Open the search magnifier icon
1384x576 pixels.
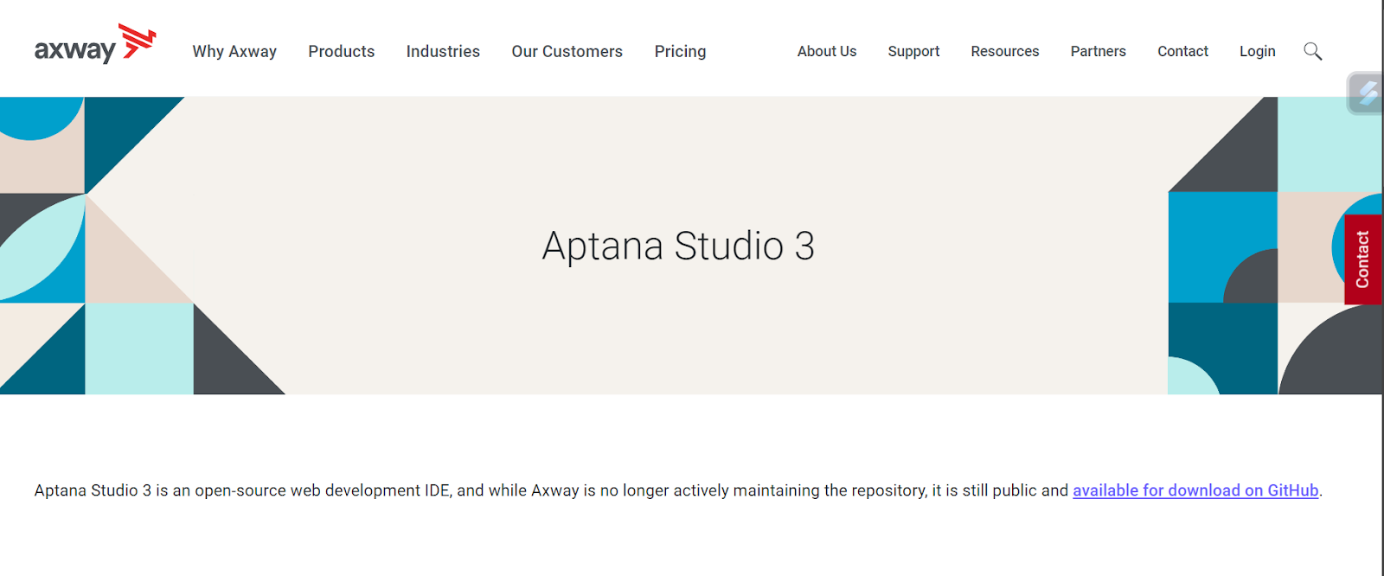tap(1312, 51)
